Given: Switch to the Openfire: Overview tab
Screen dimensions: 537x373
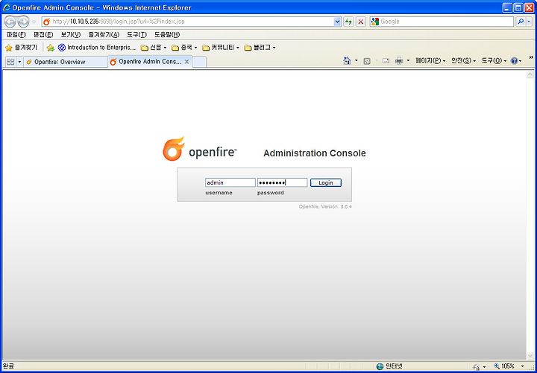Looking at the screenshot, I should [x=66, y=62].
